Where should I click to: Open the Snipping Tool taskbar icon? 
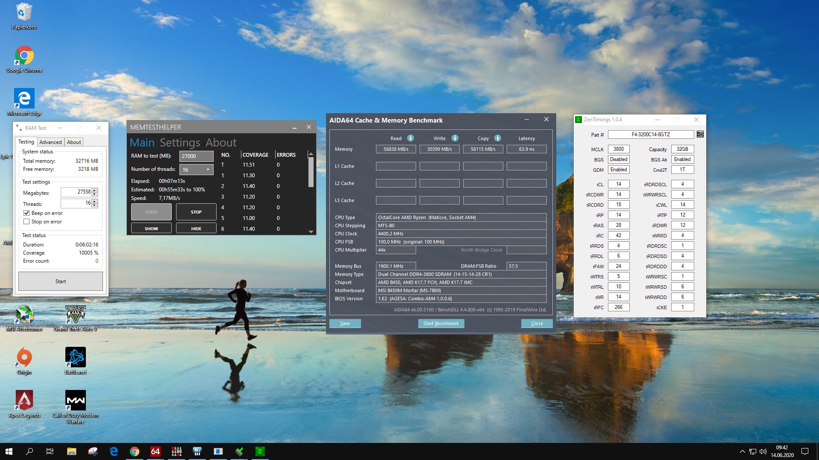pos(93,451)
